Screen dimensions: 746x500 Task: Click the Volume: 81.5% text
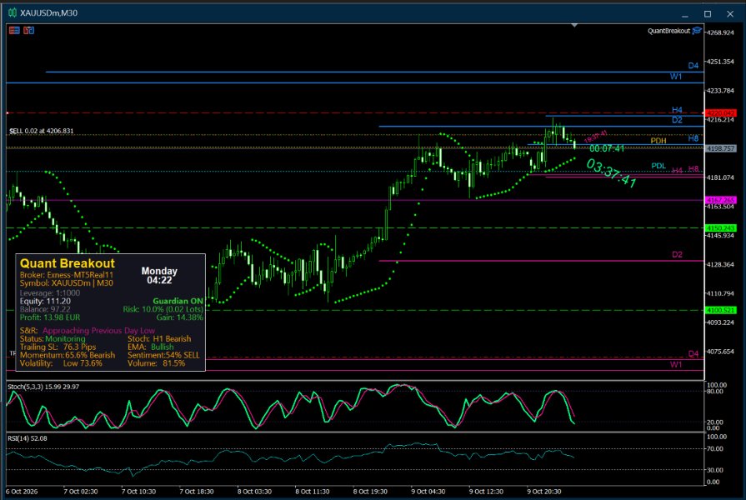(x=157, y=363)
